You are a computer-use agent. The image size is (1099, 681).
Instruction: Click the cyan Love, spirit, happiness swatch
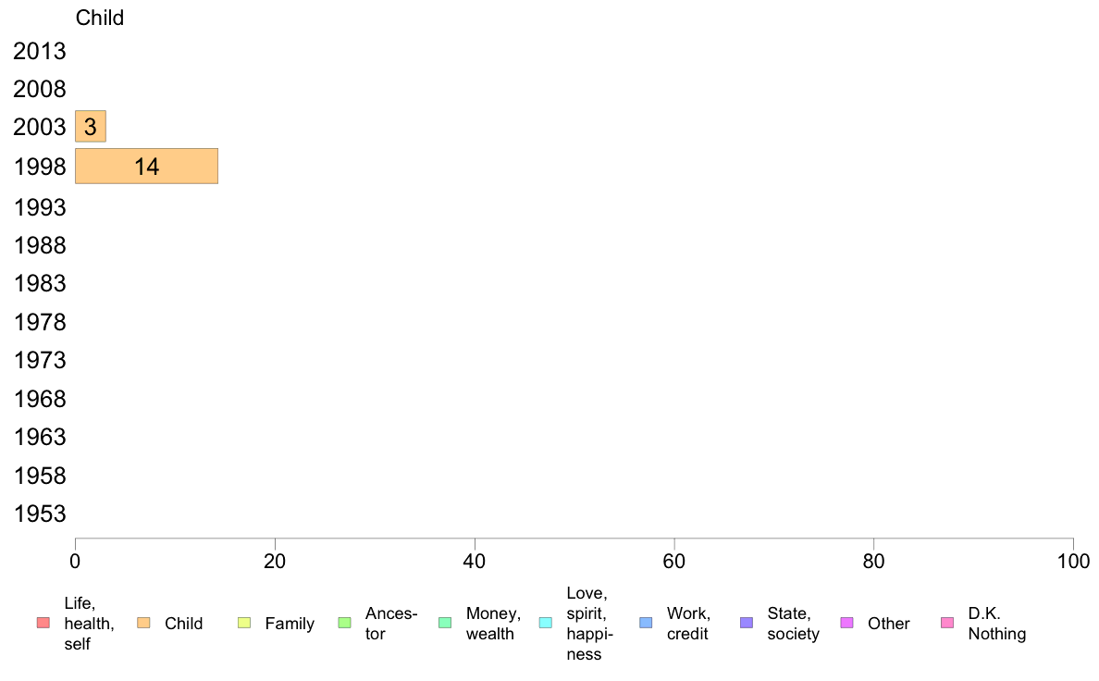(545, 623)
